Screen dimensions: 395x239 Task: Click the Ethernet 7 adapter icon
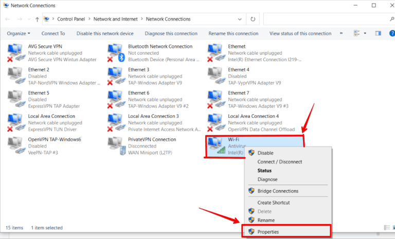[x=217, y=99]
